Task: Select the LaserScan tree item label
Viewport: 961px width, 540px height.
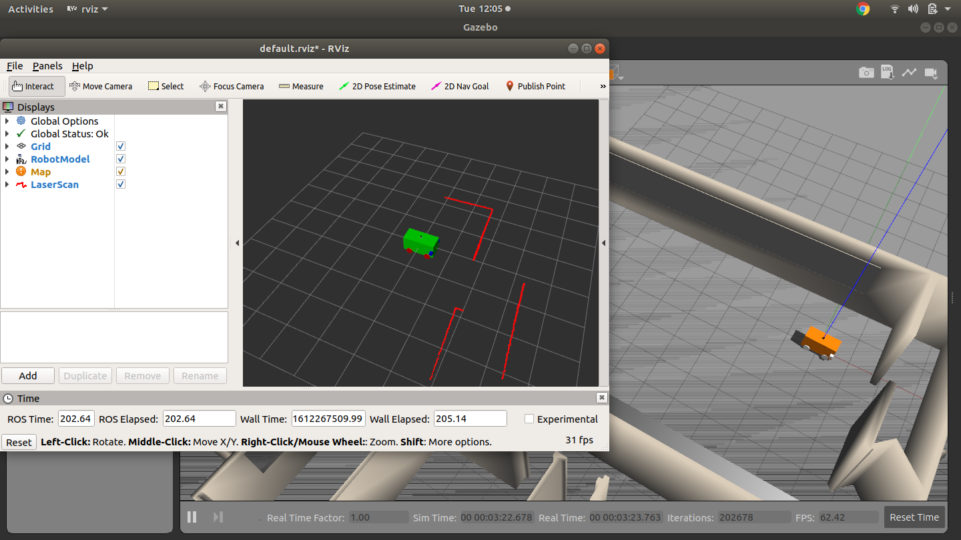Action: coord(55,184)
